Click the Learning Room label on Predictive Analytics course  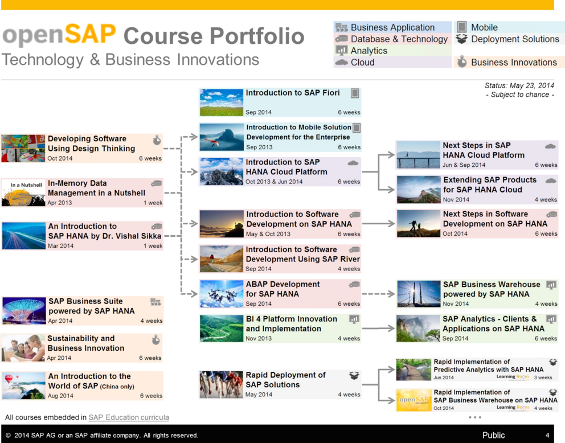coord(513,377)
